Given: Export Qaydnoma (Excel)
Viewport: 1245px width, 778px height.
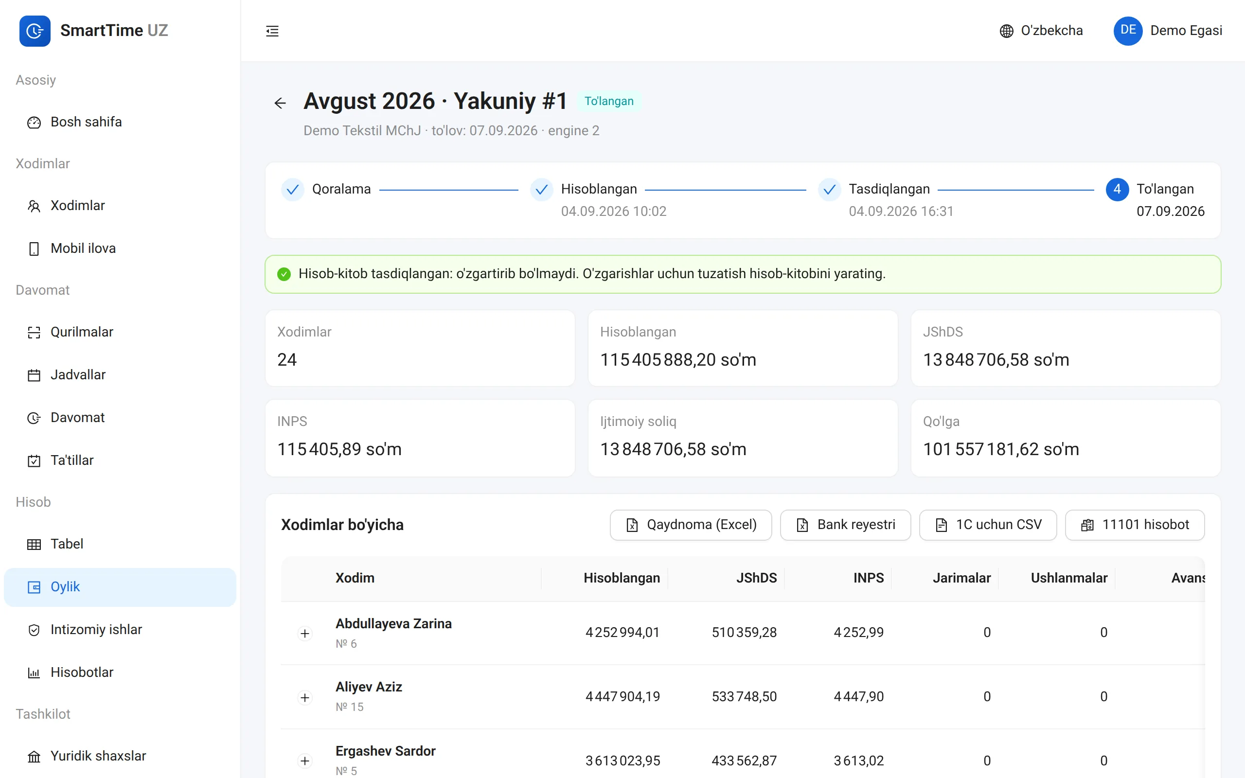Looking at the screenshot, I should pos(691,525).
